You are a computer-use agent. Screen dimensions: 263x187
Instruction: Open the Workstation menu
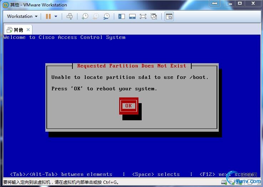pos(22,16)
